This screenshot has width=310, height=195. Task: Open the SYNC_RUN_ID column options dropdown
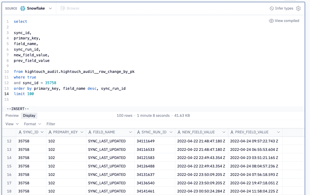pyautogui.click(x=170, y=132)
